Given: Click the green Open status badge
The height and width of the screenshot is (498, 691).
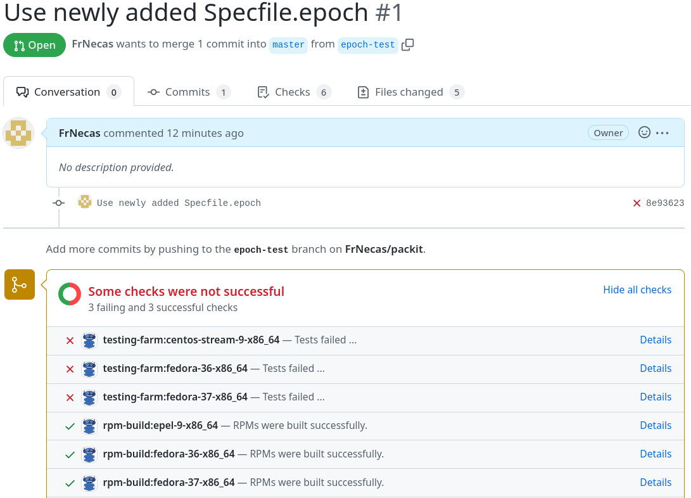Looking at the screenshot, I should [34, 45].
